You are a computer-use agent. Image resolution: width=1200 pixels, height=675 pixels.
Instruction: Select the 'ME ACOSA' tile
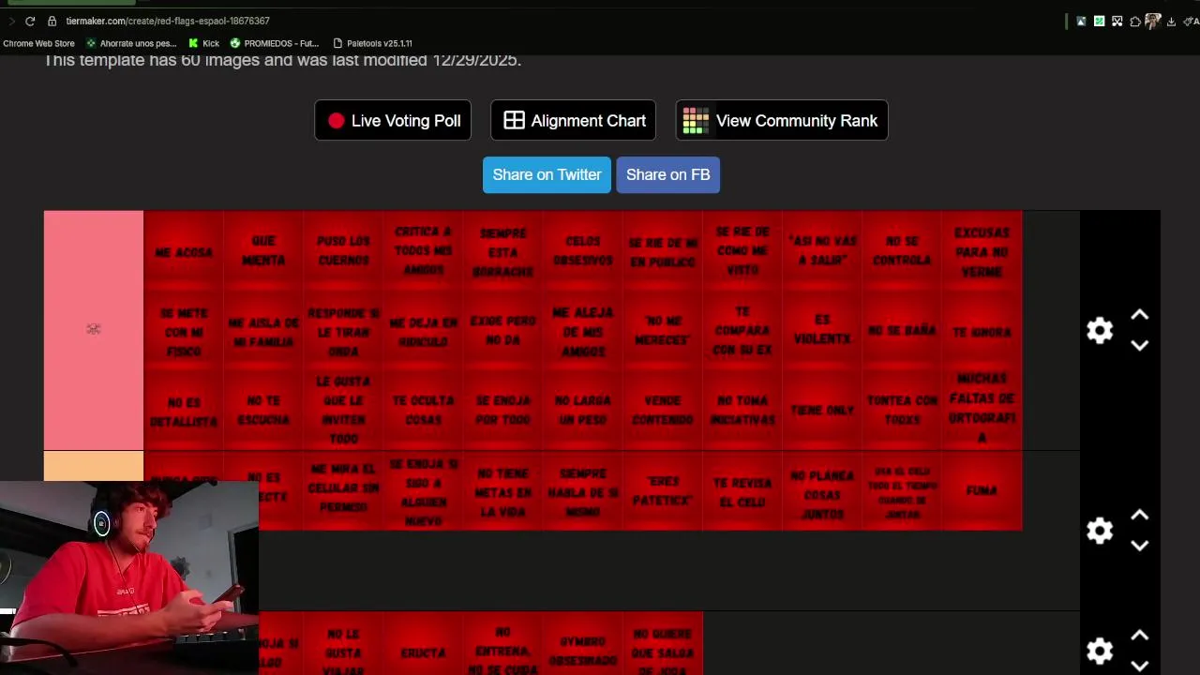[x=184, y=251]
